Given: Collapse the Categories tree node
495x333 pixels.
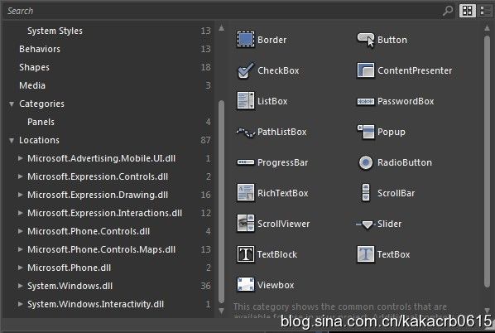Looking at the screenshot, I should pyautogui.click(x=12, y=104).
